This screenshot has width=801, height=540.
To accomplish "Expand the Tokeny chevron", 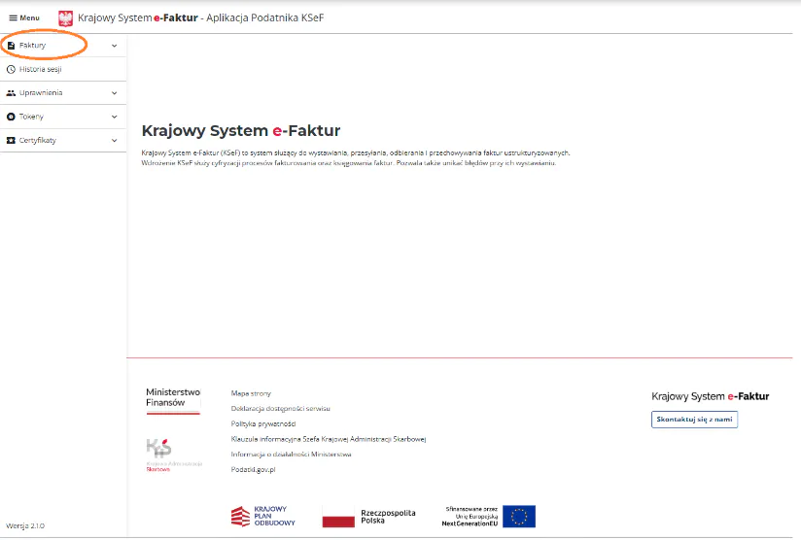I will pyautogui.click(x=115, y=117).
